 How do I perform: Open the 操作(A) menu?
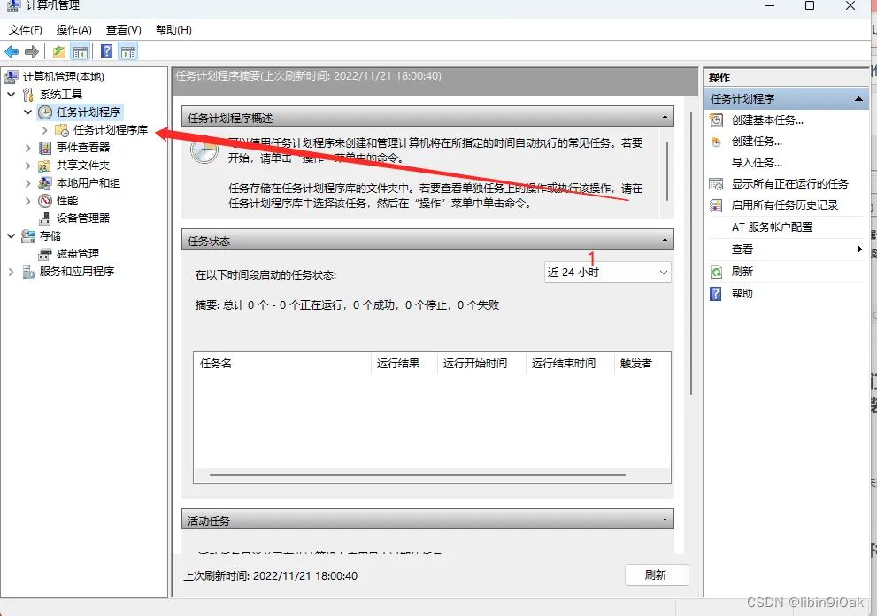point(73,30)
